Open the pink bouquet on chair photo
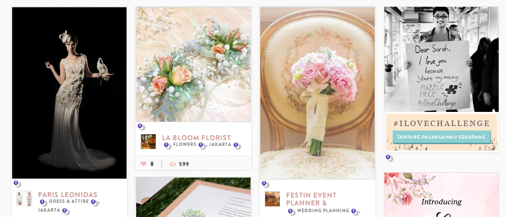The image size is (505, 217). [317, 93]
